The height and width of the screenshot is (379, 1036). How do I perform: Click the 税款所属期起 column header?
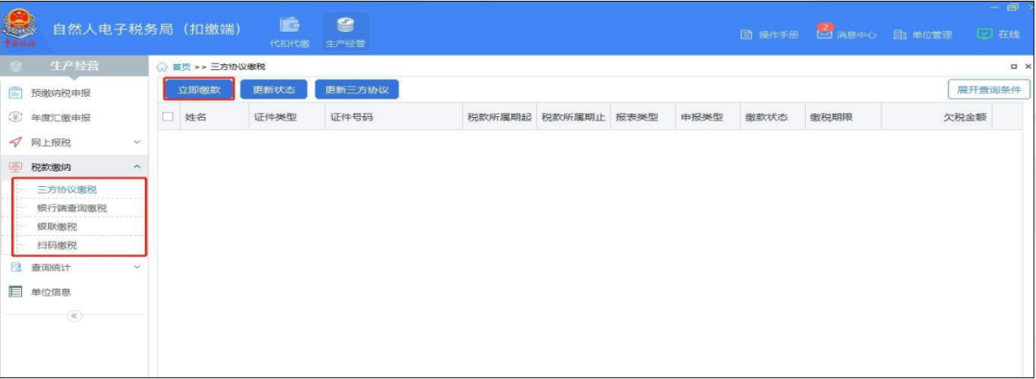tap(499, 116)
